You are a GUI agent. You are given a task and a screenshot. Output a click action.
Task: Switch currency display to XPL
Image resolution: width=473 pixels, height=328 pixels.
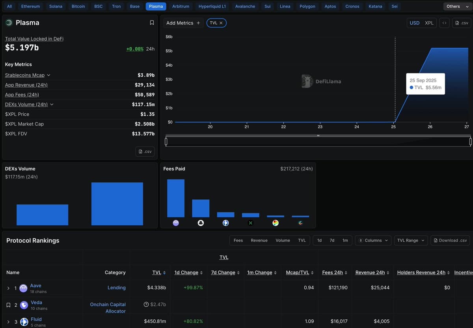click(x=429, y=23)
